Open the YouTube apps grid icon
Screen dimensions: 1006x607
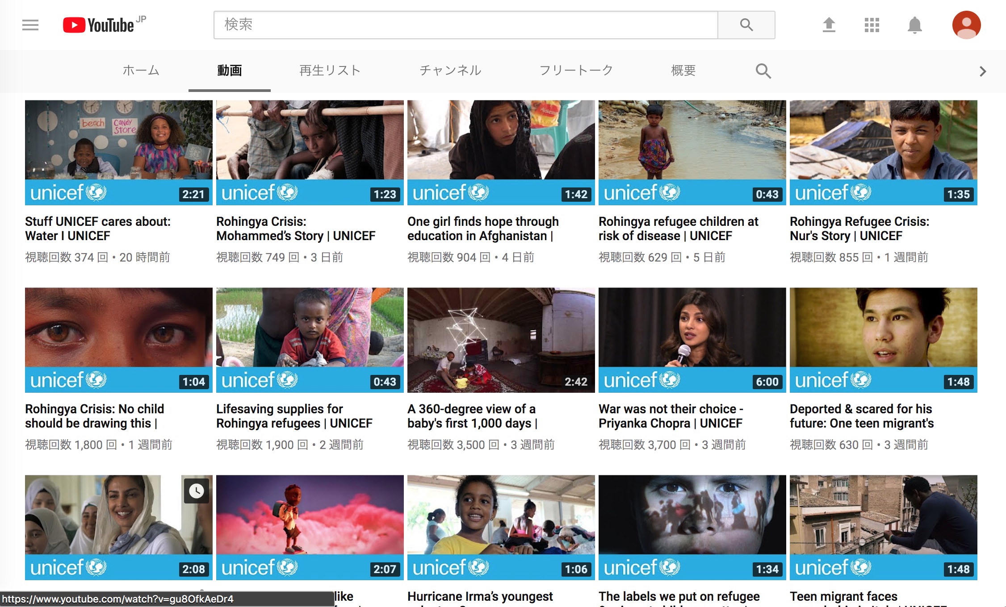coord(872,25)
